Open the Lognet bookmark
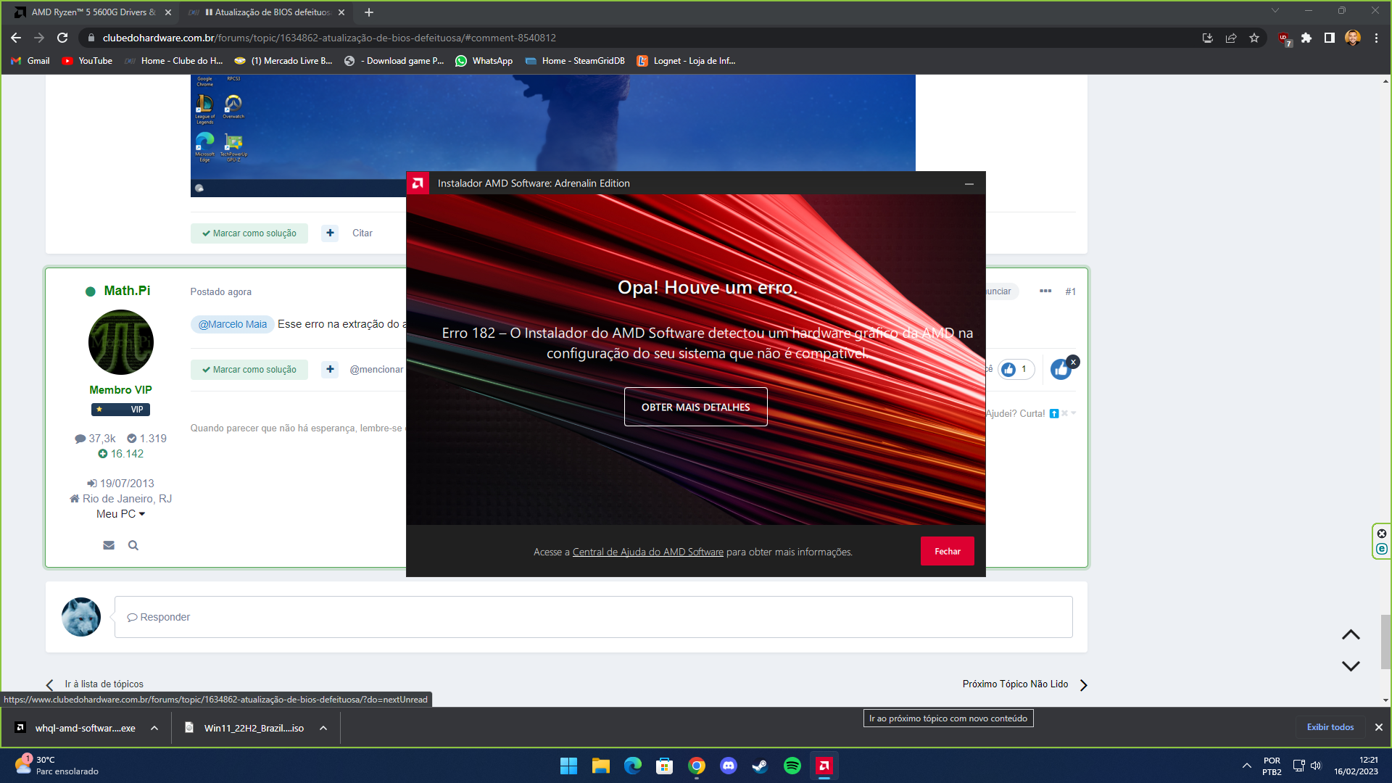The image size is (1392, 783). tap(686, 61)
